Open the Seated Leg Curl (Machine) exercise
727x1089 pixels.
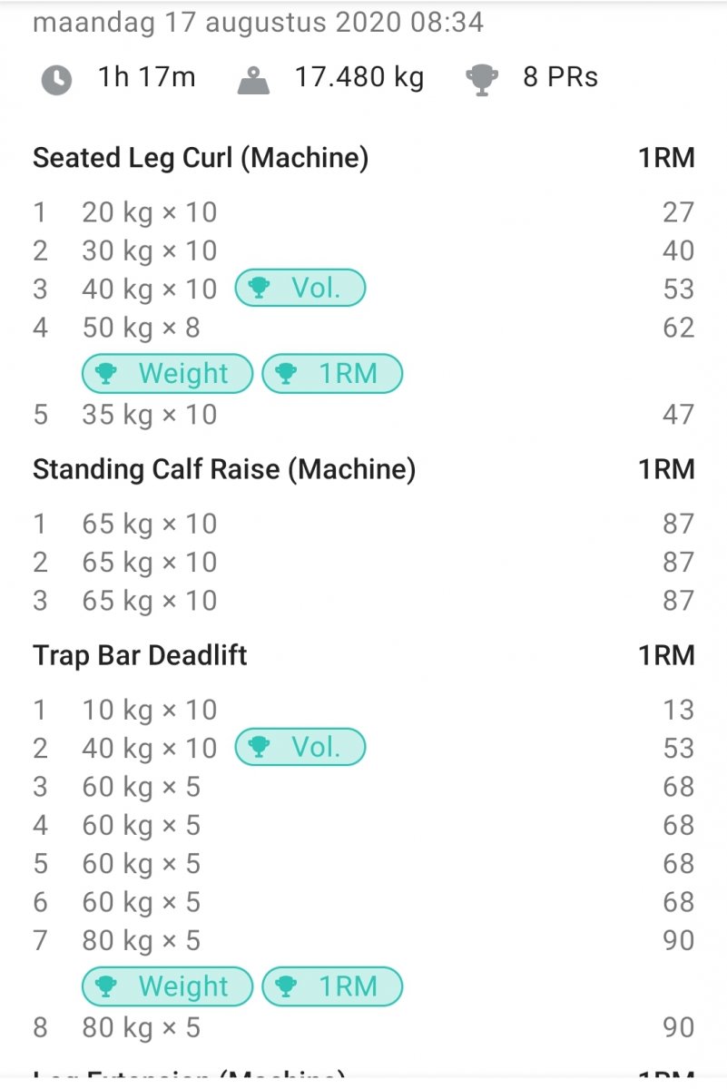click(201, 158)
